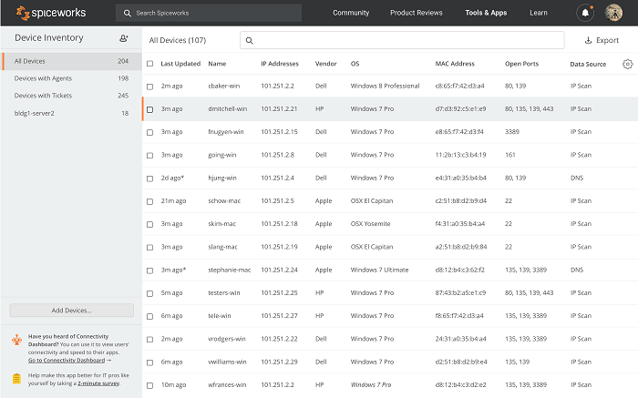The image size is (638, 398).
Task: Click the export download icon
Action: click(588, 40)
